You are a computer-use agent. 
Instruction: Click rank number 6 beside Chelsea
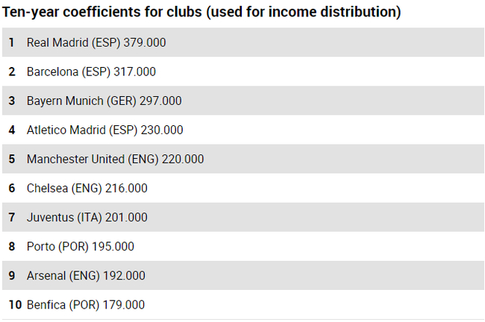click(11, 188)
